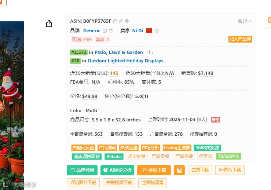Image resolution: width=271 pixels, height=190 pixels.
Task: Click listing date 2025-11-03
Action: tap(182, 120)
